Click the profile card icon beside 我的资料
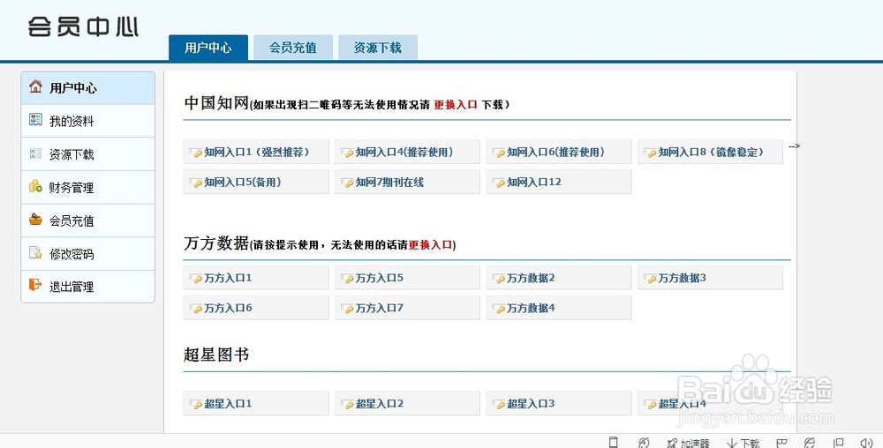 (35, 120)
